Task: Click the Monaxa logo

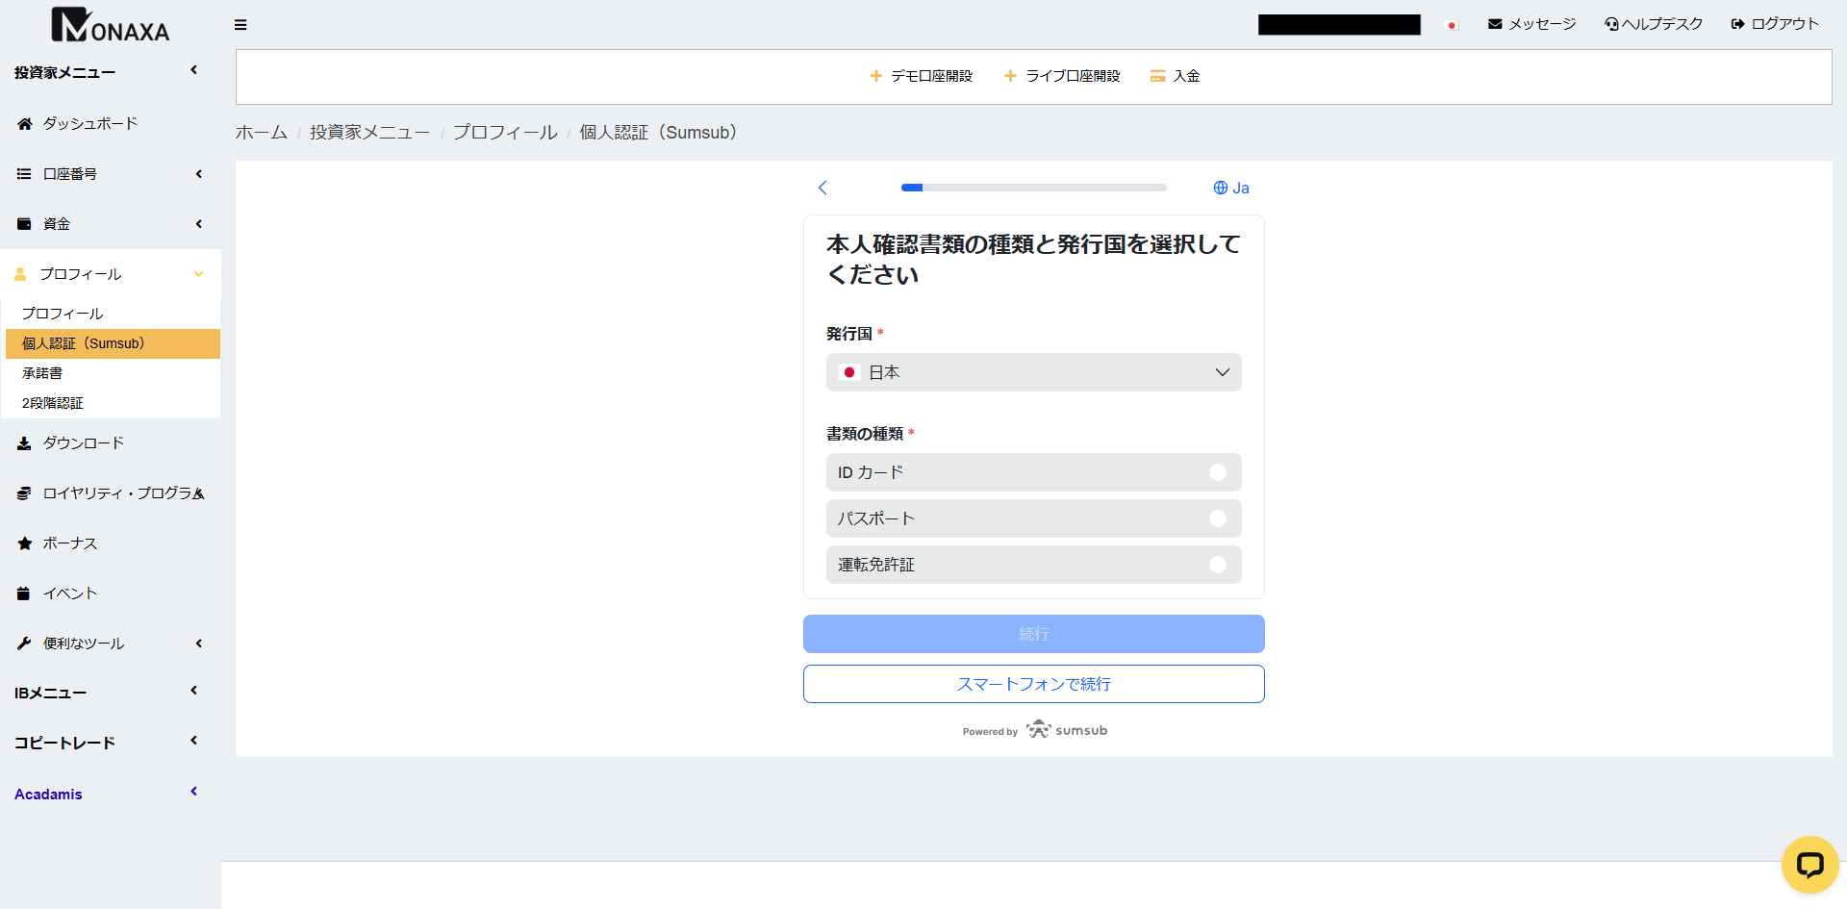Action: click(x=110, y=26)
